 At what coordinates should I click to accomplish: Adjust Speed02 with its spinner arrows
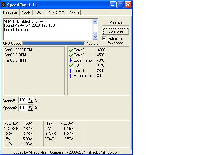click(31, 108)
